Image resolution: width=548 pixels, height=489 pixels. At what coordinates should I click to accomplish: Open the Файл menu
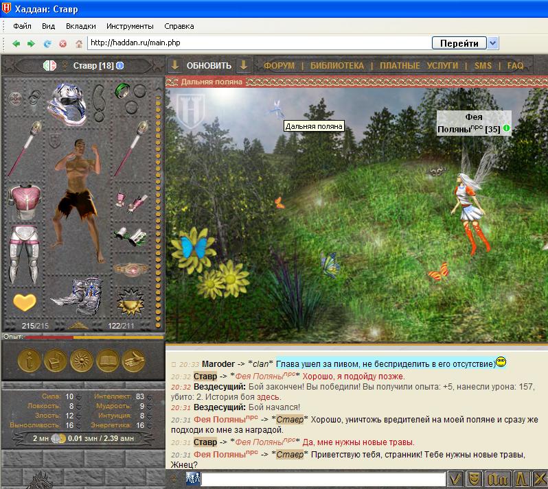click(22, 26)
